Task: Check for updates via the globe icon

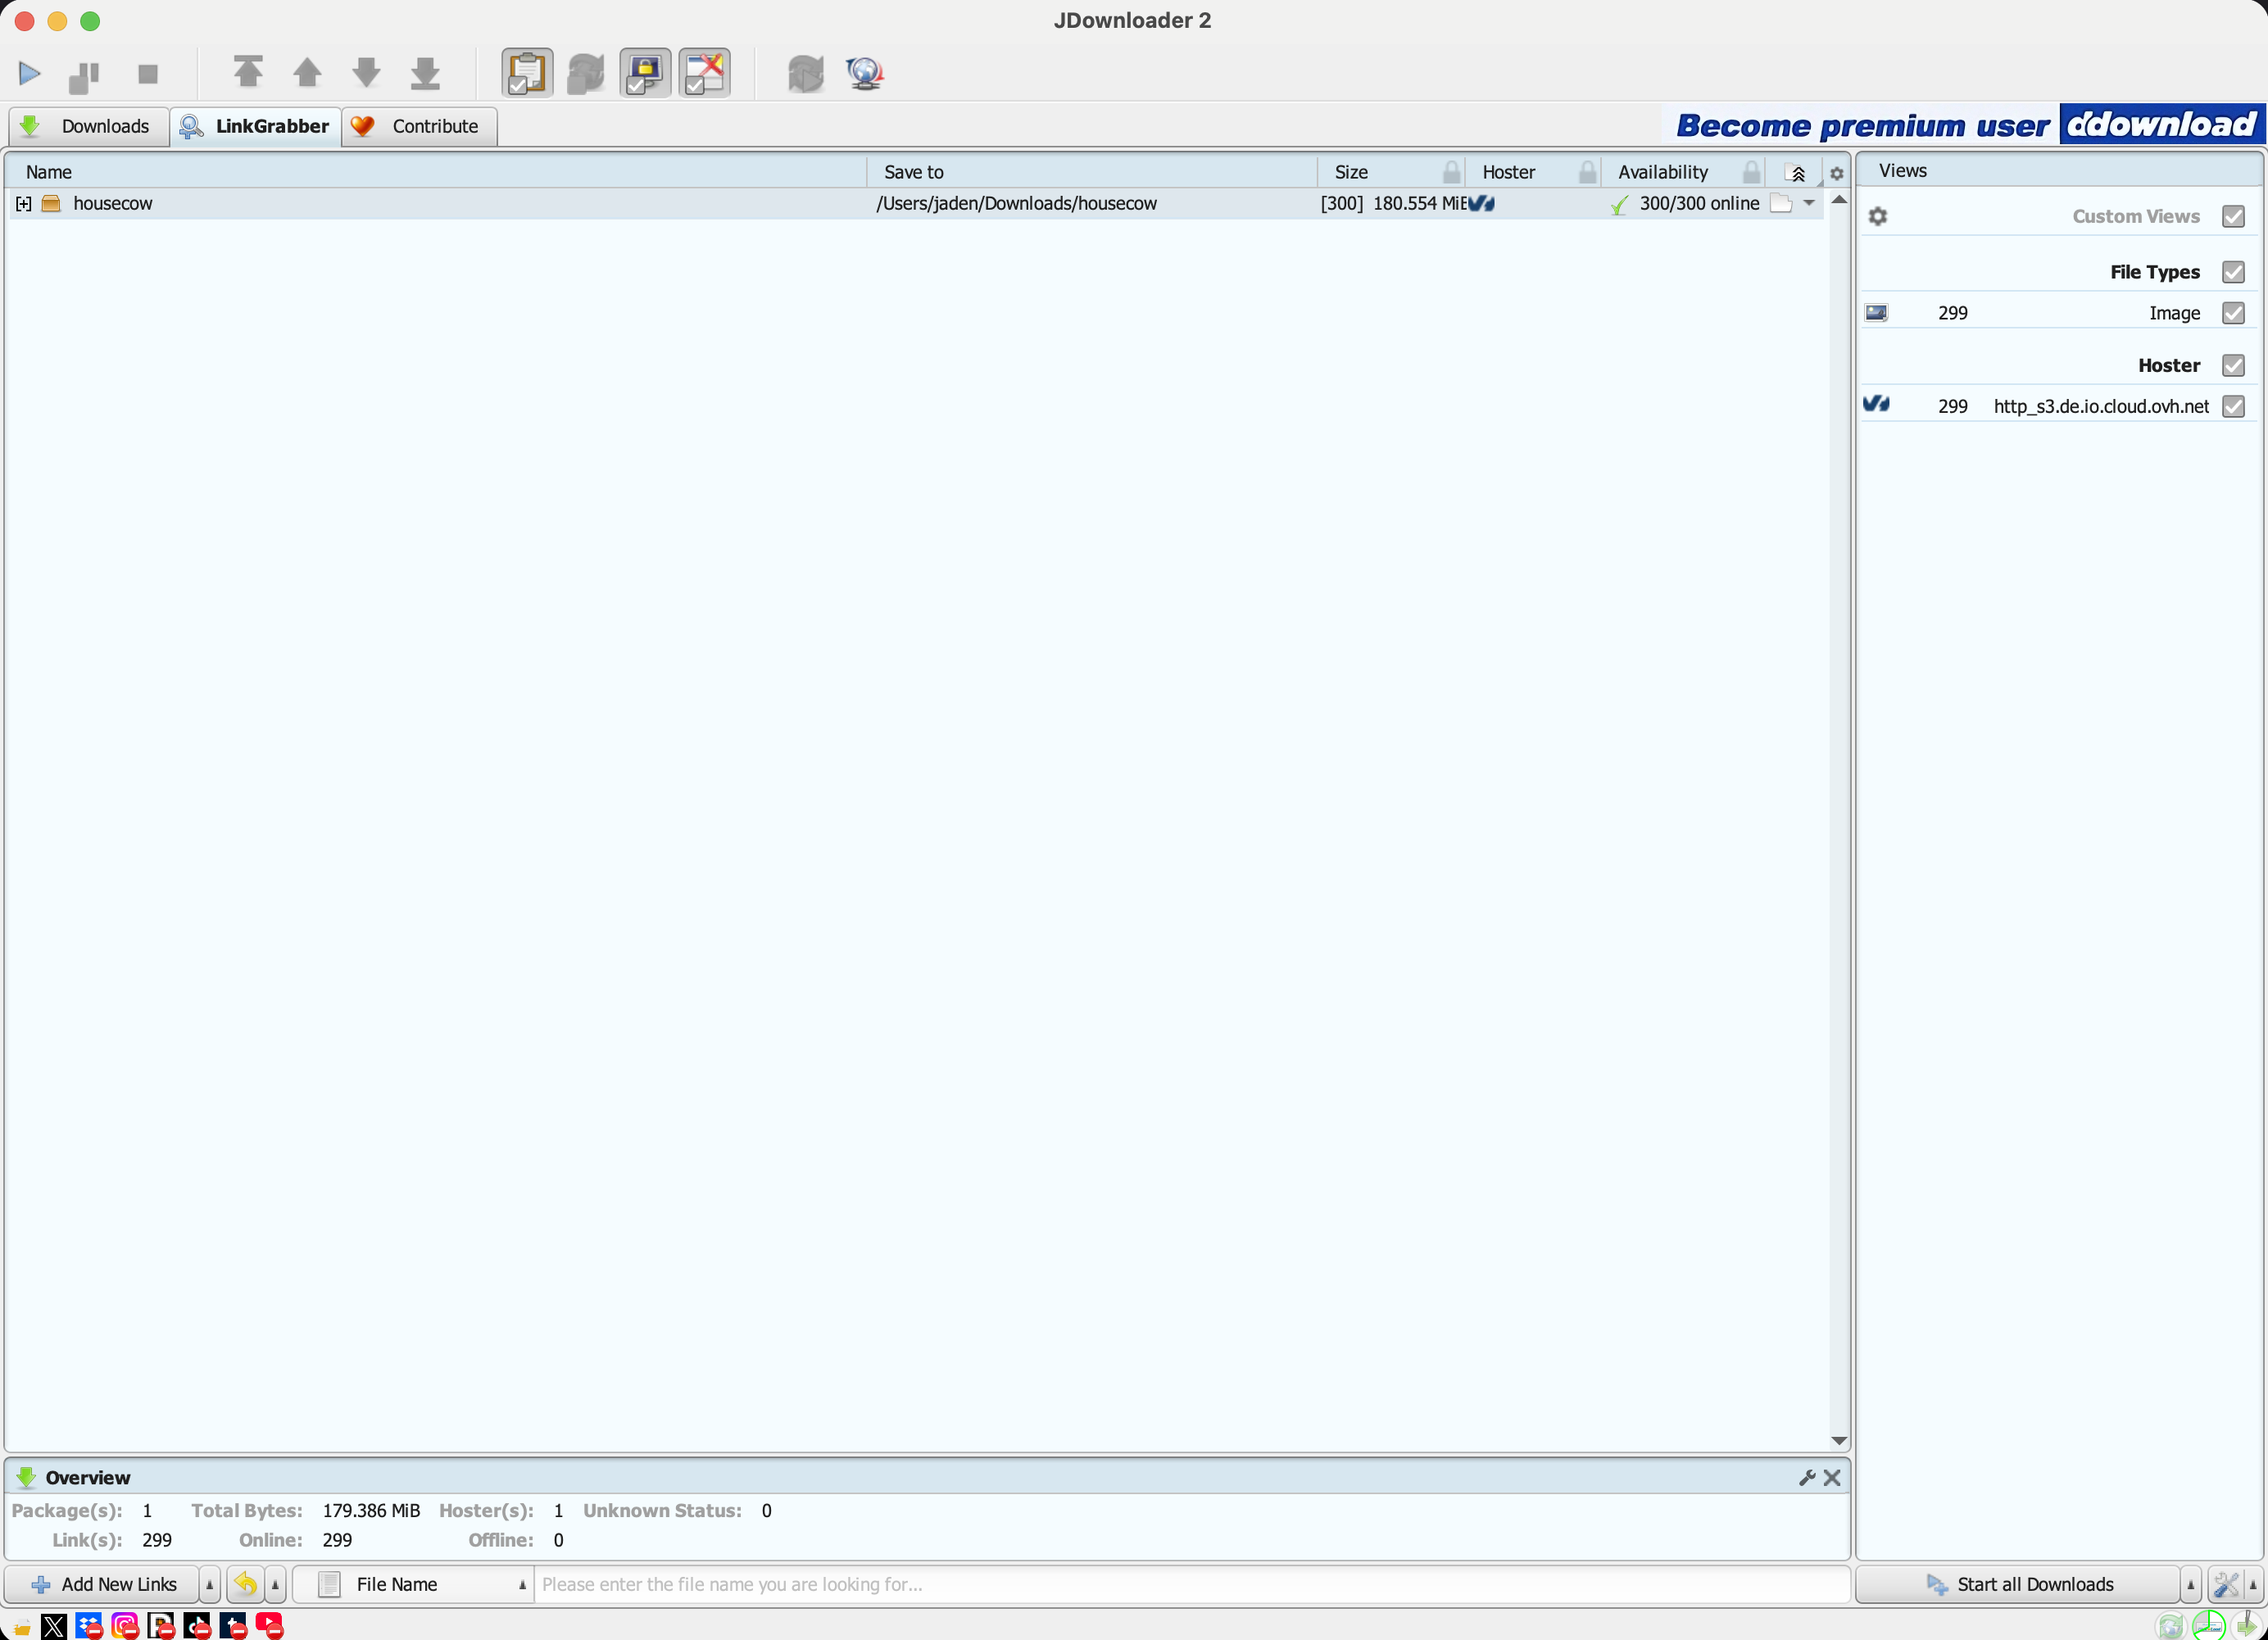Action: click(865, 73)
